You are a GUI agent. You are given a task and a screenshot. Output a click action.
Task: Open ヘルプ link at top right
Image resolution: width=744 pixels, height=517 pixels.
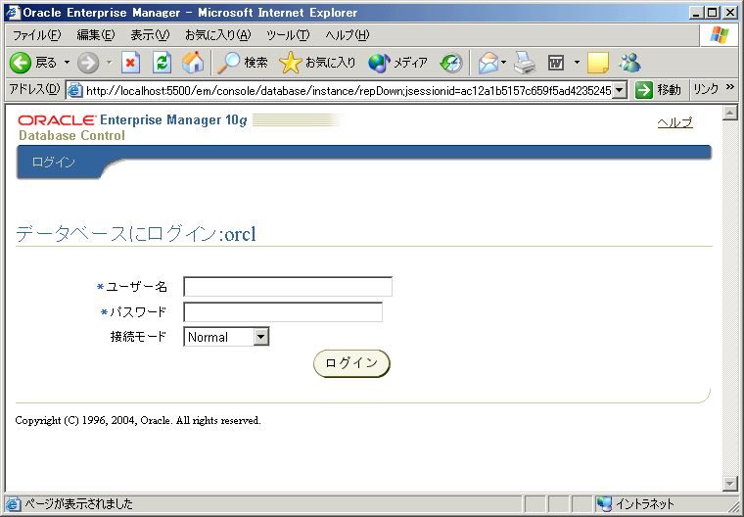pyautogui.click(x=674, y=122)
